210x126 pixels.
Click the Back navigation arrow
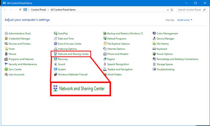(x=5, y=10)
